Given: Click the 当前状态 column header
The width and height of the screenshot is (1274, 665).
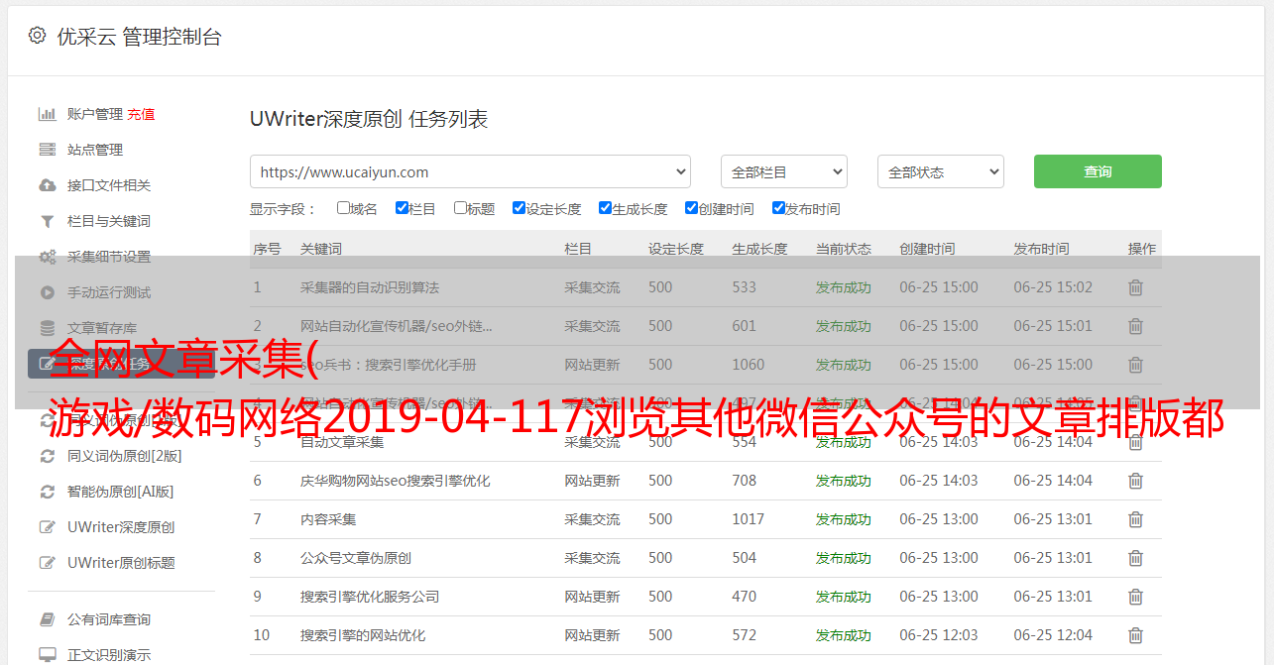Looking at the screenshot, I should pos(844,249).
